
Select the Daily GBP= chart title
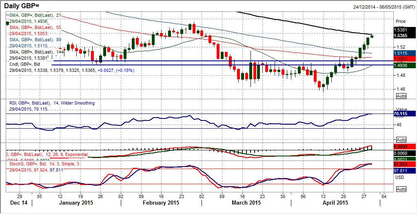tap(22, 5)
